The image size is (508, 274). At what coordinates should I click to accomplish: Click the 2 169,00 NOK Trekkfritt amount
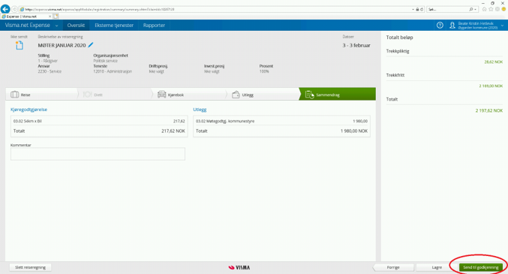coord(491,86)
